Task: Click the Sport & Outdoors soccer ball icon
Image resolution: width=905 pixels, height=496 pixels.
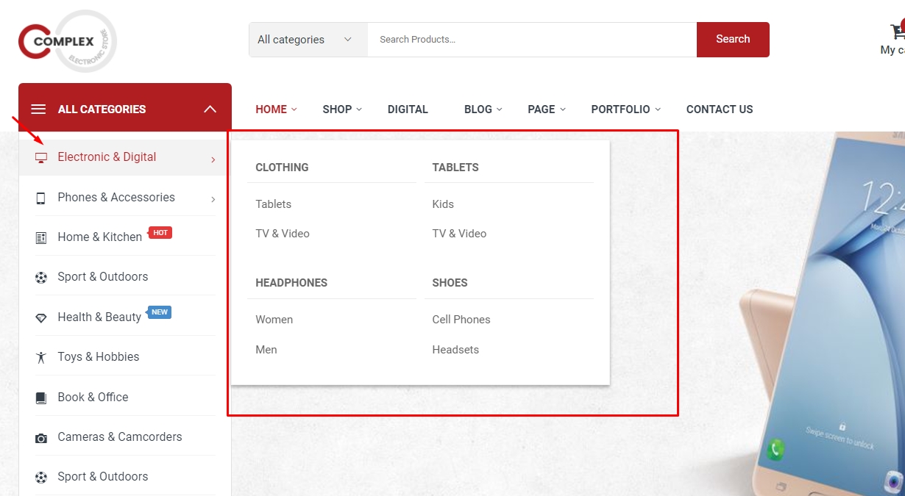Action: 41,276
